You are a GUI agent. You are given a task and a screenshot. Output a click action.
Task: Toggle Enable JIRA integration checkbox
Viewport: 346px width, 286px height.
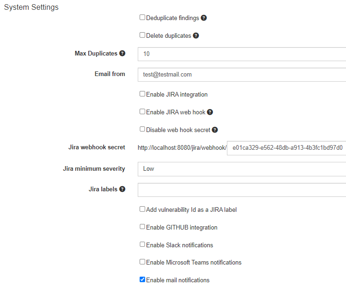[142, 94]
